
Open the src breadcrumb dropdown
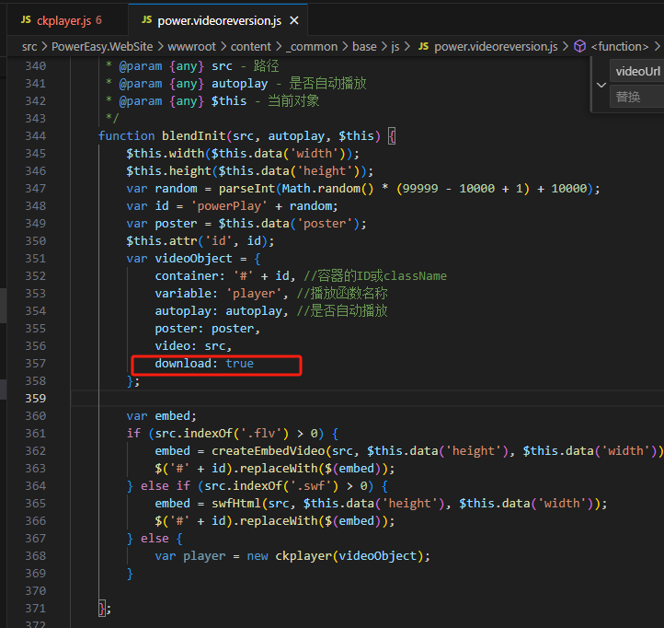click(x=29, y=45)
